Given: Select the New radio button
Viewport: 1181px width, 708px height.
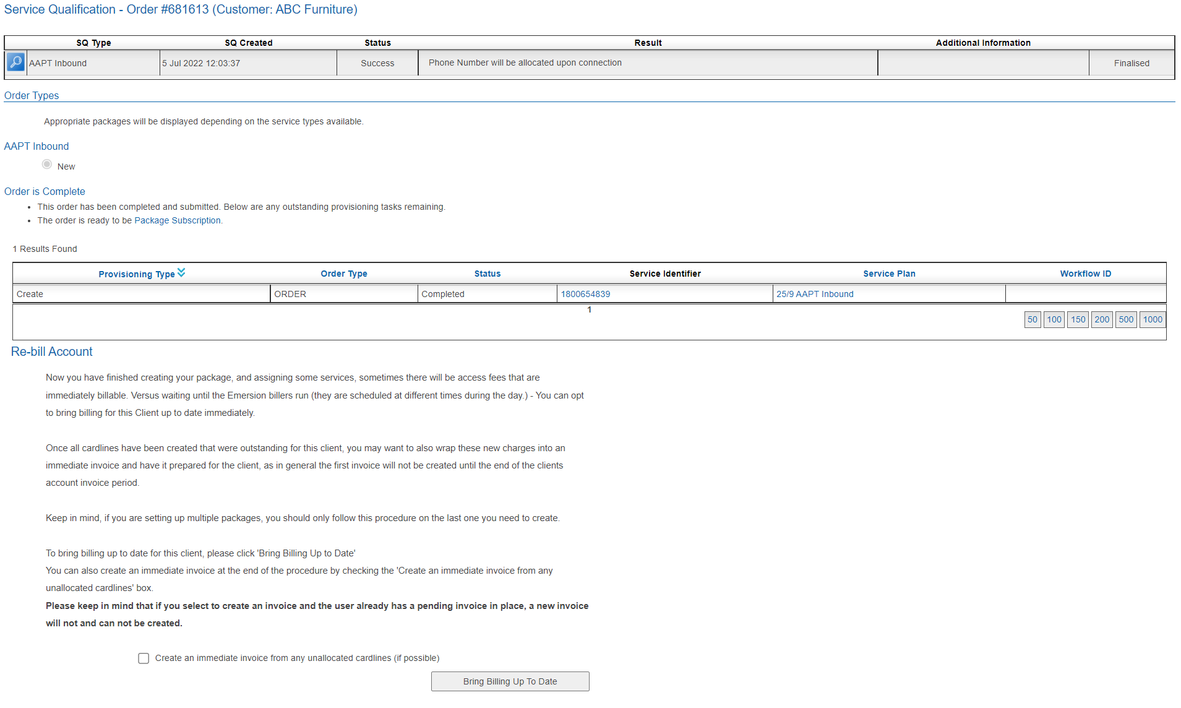Looking at the screenshot, I should pyautogui.click(x=47, y=165).
